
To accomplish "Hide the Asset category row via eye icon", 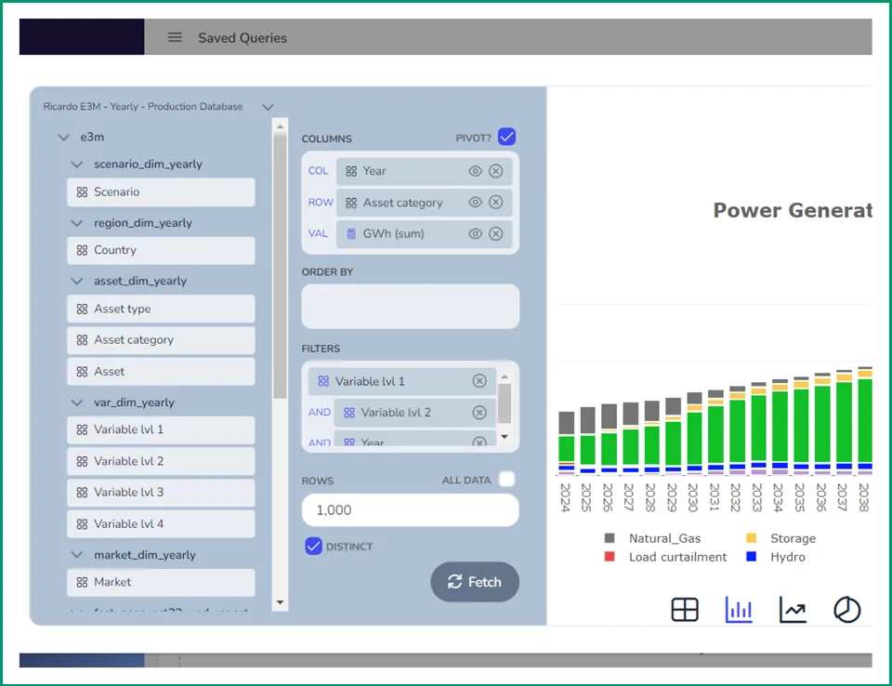I will pyautogui.click(x=477, y=203).
